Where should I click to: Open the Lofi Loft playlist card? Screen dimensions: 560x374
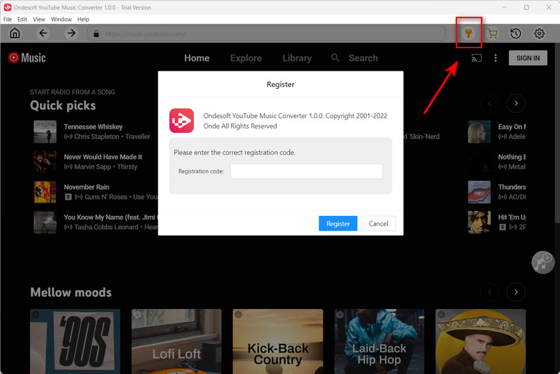click(x=176, y=341)
